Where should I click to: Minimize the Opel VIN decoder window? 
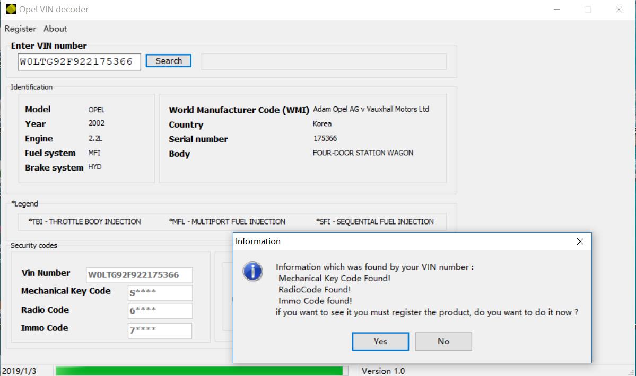557,10
